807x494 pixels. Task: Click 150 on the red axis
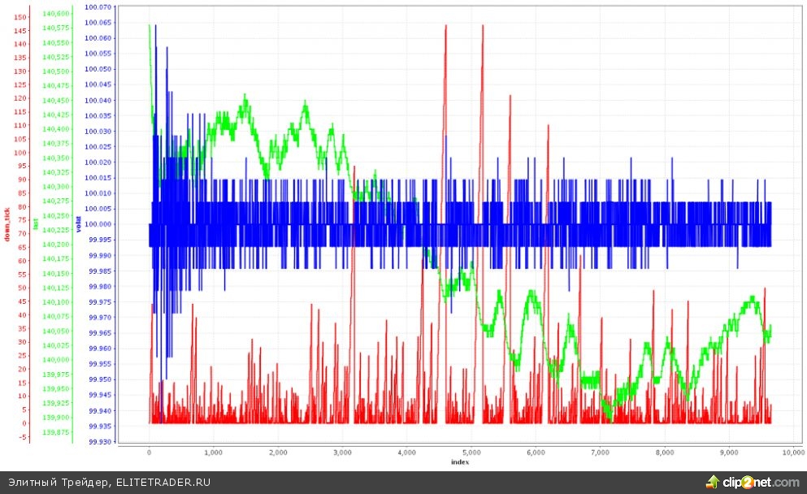pos(22,17)
